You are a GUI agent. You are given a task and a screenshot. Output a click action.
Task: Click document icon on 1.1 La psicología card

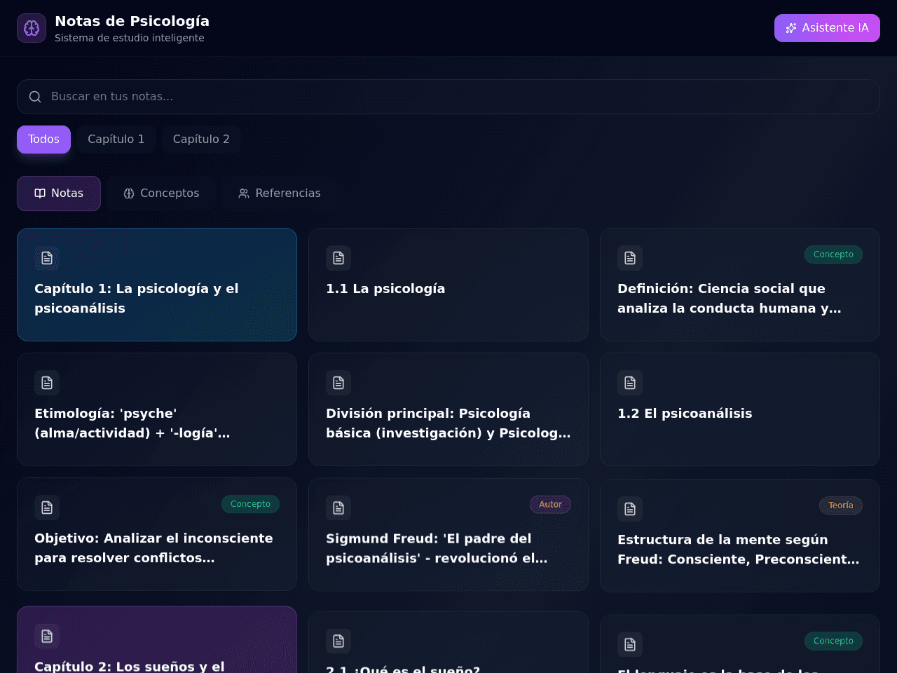pos(338,258)
